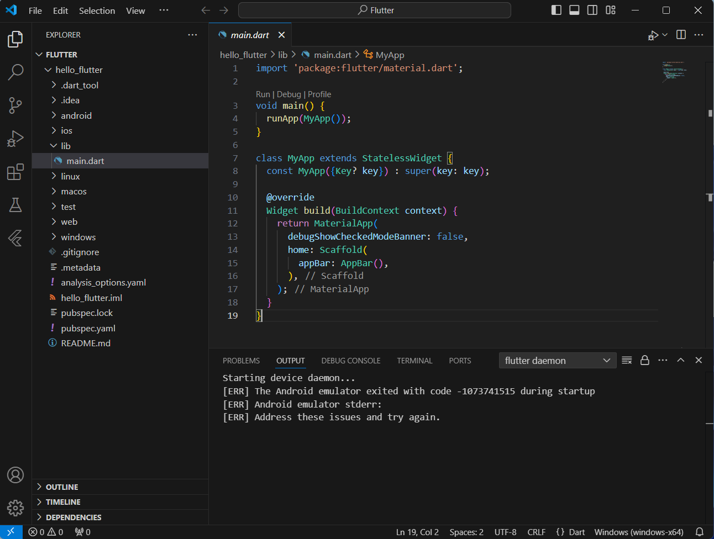The height and width of the screenshot is (539, 714).
Task: Close the bottom panel
Action: (x=699, y=360)
